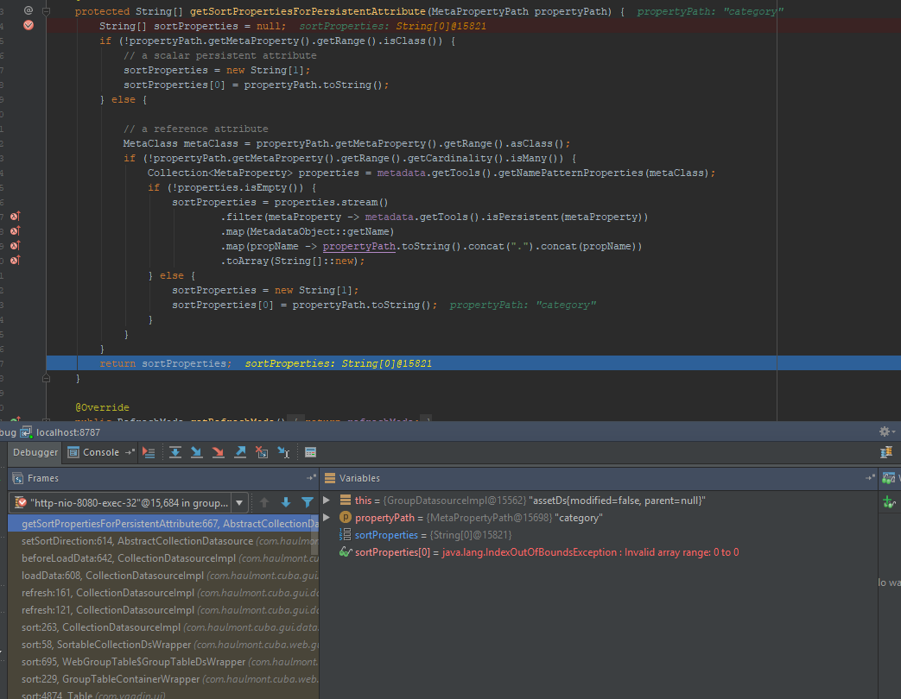Click the @ override gutter icon by method signature
The image size is (901, 699).
[x=29, y=10]
